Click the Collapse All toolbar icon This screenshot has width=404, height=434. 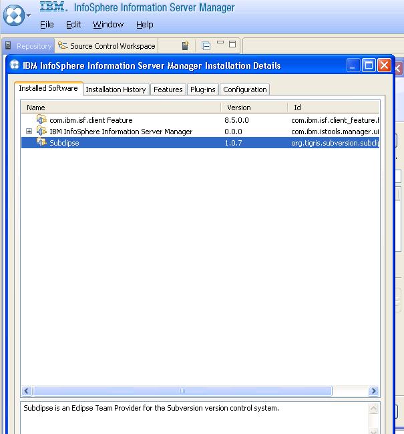206,45
